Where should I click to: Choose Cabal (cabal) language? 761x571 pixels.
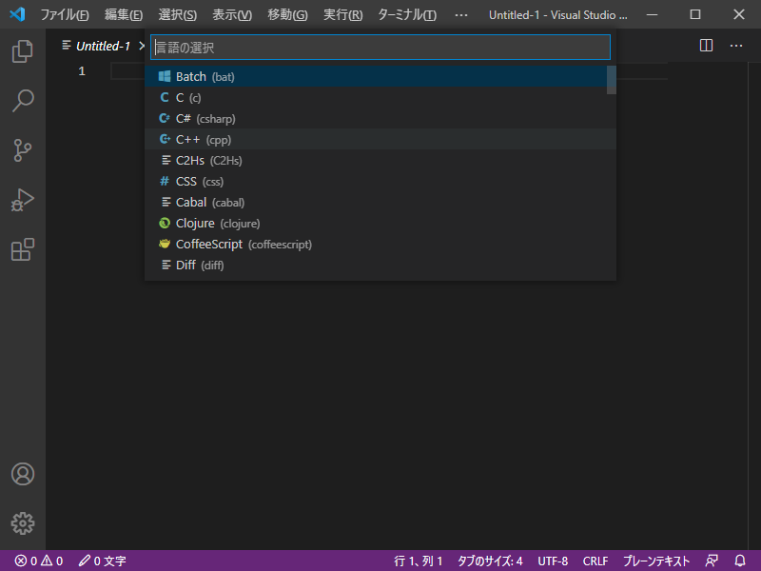[380, 202]
